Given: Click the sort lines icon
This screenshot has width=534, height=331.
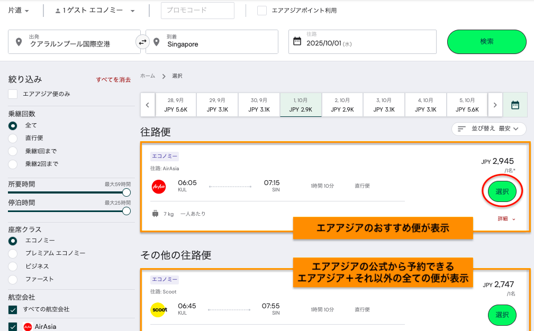Looking at the screenshot, I should point(461,128).
